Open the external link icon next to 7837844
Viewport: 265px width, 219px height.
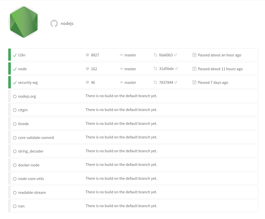pos(176,82)
